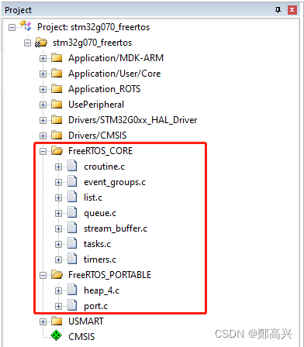Expand the Application/MDK-ARM group
304x347 pixels.
click(x=43, y=58)
